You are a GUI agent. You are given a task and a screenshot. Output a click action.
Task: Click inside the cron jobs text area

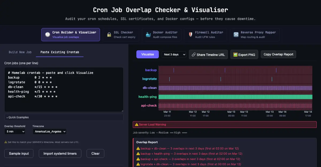(64, 90)
